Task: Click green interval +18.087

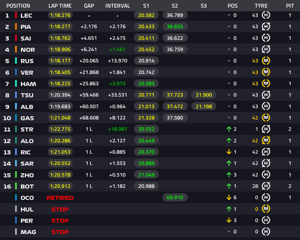Action: 117,129
